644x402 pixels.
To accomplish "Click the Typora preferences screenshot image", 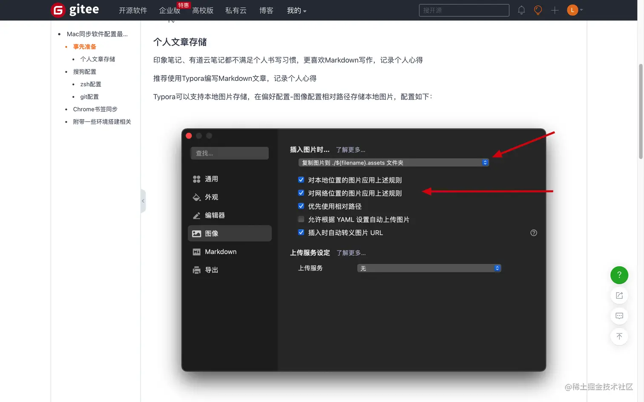I will (x=364, y=250).
